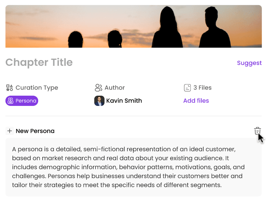Select the purple Persona tag text

pyautogui.click(x=26, y=101)
